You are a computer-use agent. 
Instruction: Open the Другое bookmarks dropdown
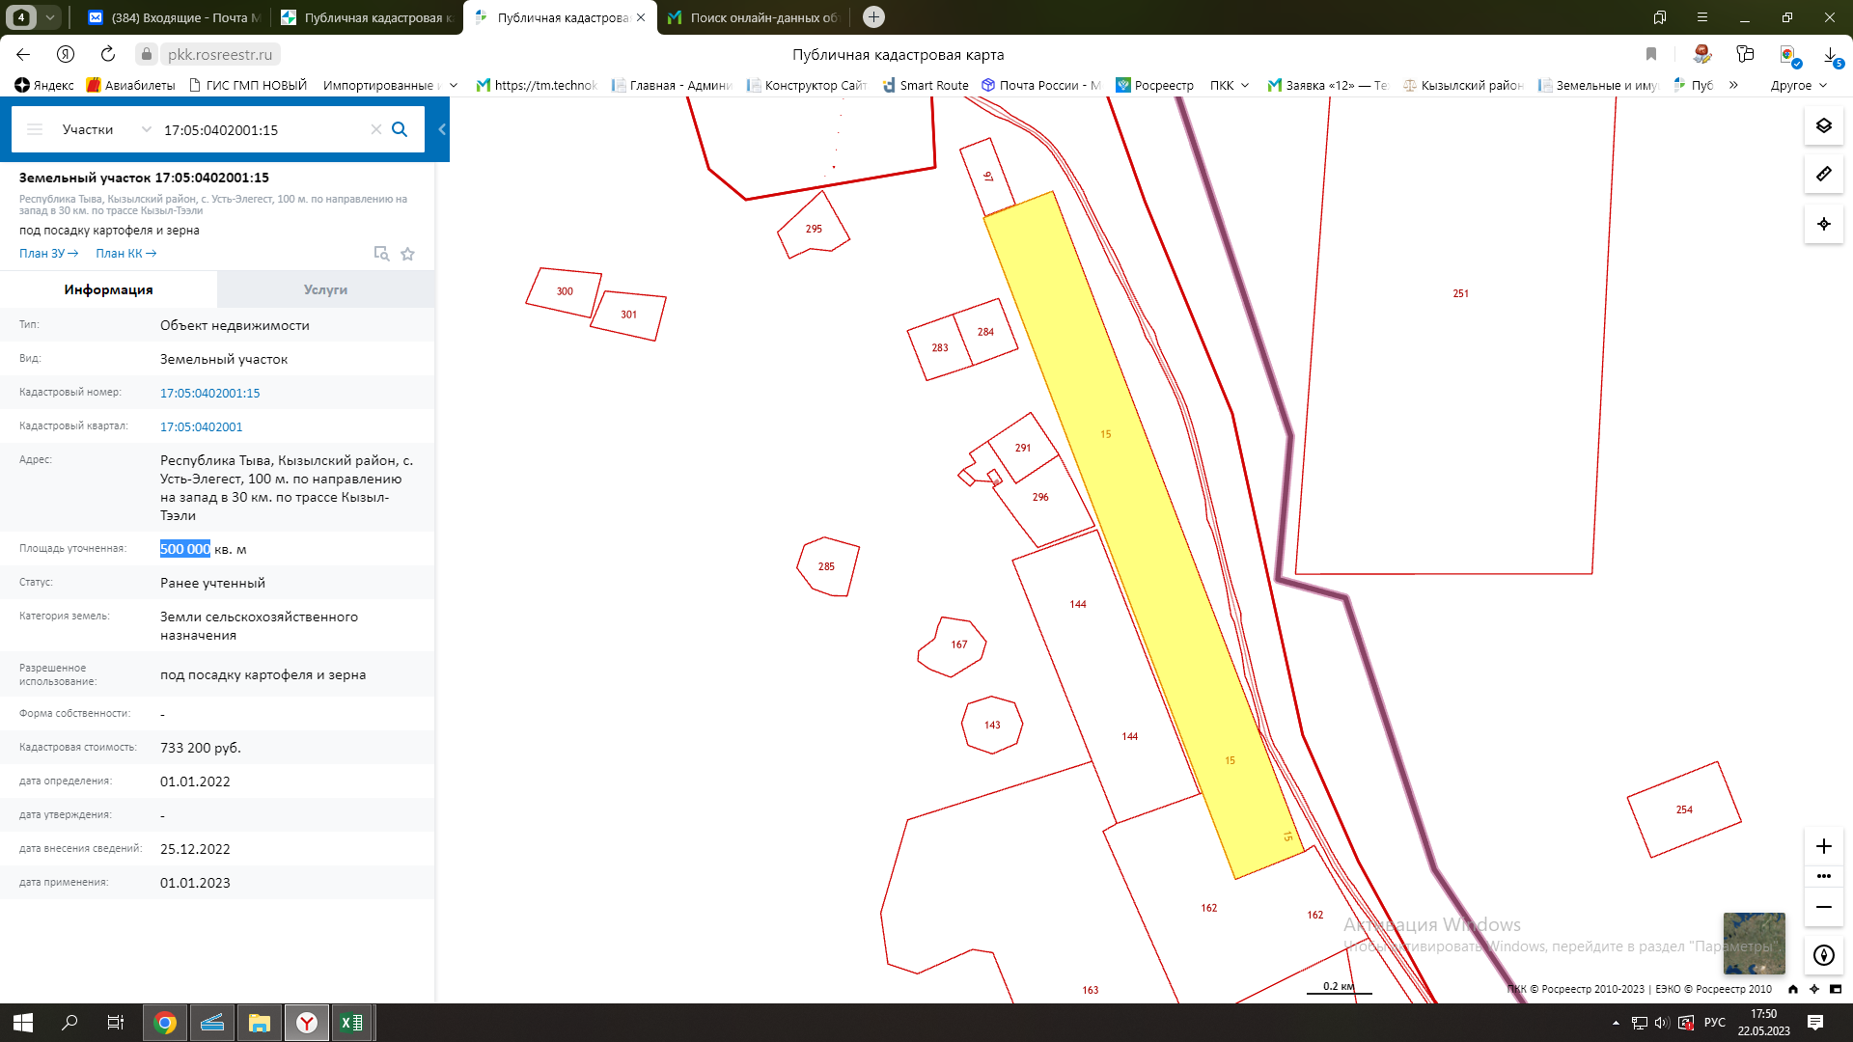(1799, 85)
